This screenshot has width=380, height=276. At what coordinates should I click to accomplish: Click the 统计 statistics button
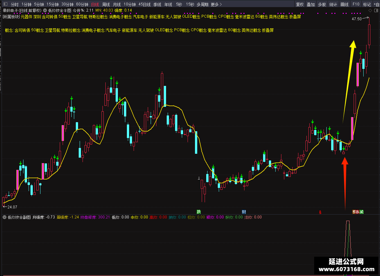[x=333, y=5]
